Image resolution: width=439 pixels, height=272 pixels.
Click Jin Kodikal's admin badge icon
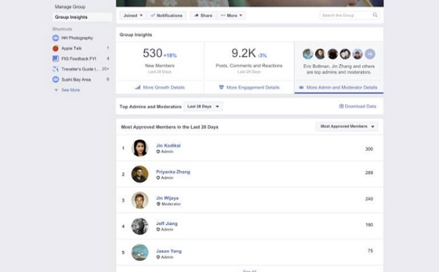(158, 151)
